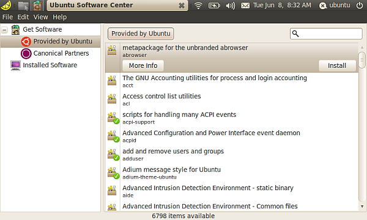
Task: Click the Canonical Partners circle icon
Action: (x=26, y=54)
